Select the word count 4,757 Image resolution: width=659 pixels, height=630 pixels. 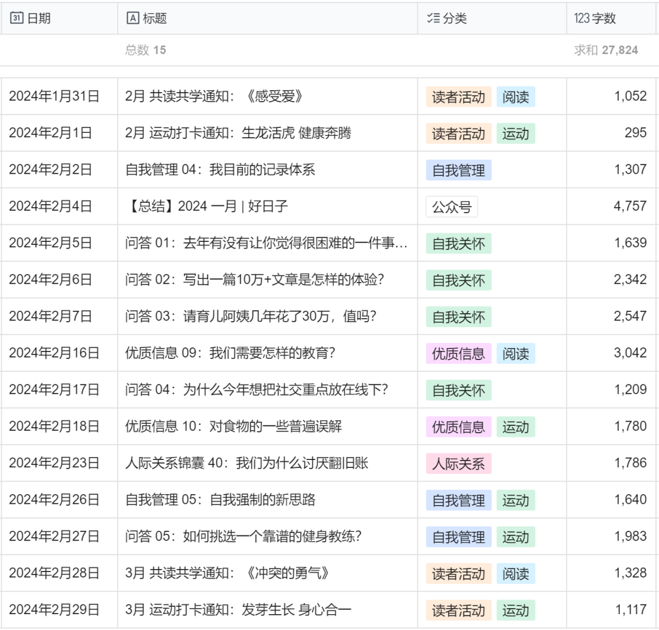pos(630,207)
